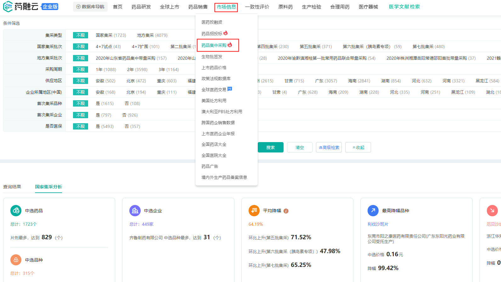501x282 pixels.
Task: Choose 澳大利亚PBS处方利用 menu entry
Action: (x=222, y=112)
